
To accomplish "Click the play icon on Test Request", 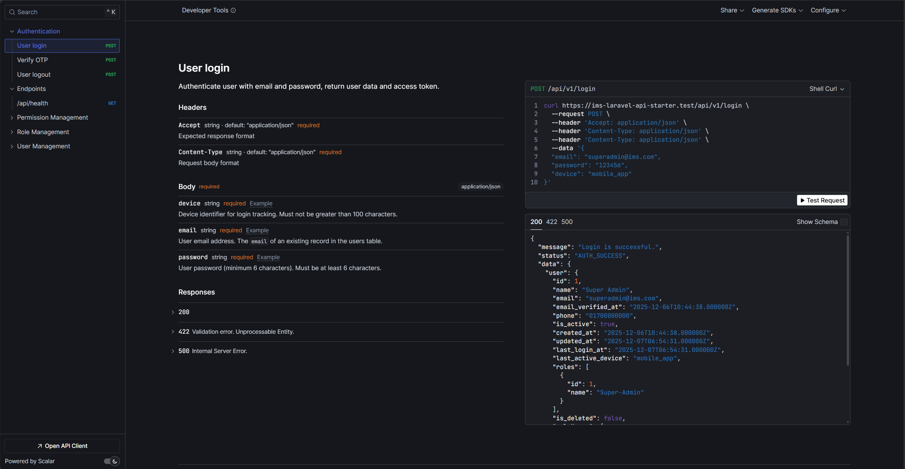I will click(803, 200).
